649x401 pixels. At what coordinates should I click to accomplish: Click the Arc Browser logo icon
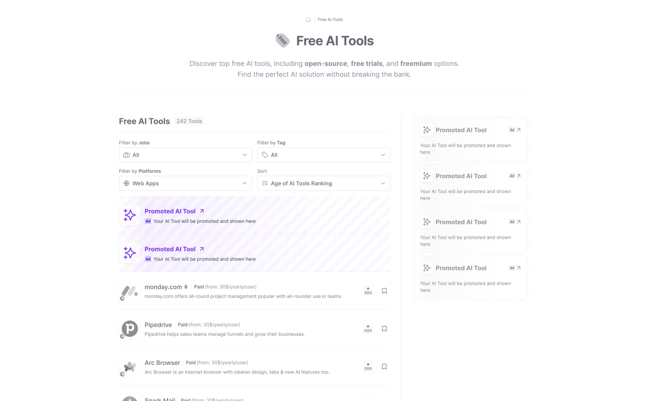pos(130,367)
